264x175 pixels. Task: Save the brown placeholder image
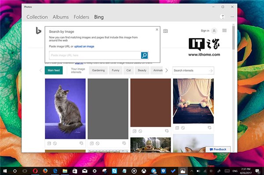[x=134, y=131]
